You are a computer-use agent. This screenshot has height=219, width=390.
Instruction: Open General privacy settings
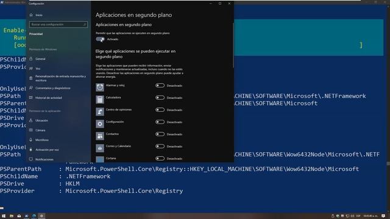37,59
